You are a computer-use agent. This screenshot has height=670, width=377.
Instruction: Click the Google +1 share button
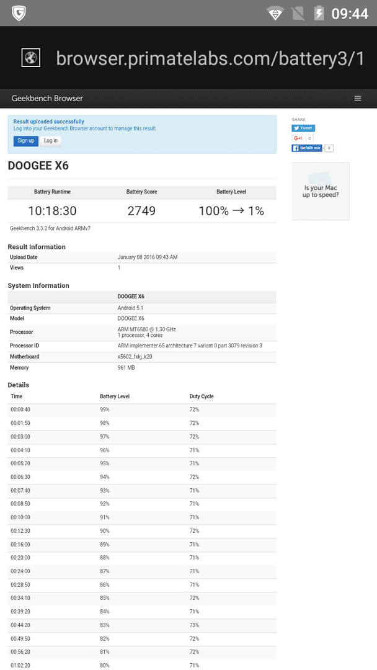click(x=298, y=138)
